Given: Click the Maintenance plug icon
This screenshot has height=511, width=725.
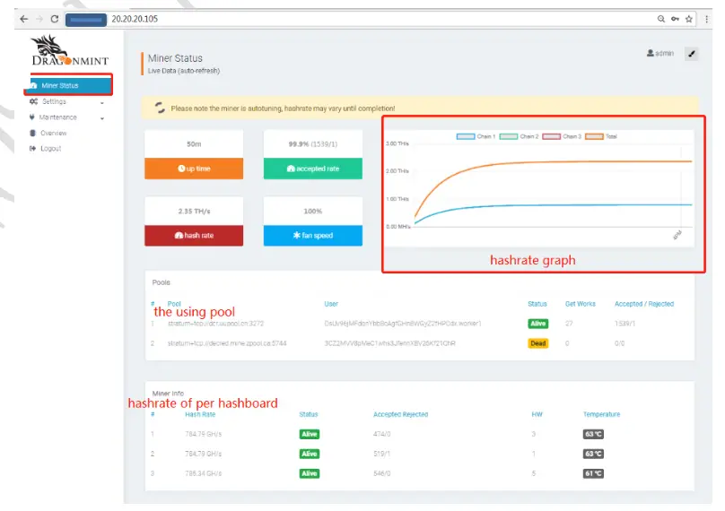Looking at the screenshot, I should coord(32,117).
